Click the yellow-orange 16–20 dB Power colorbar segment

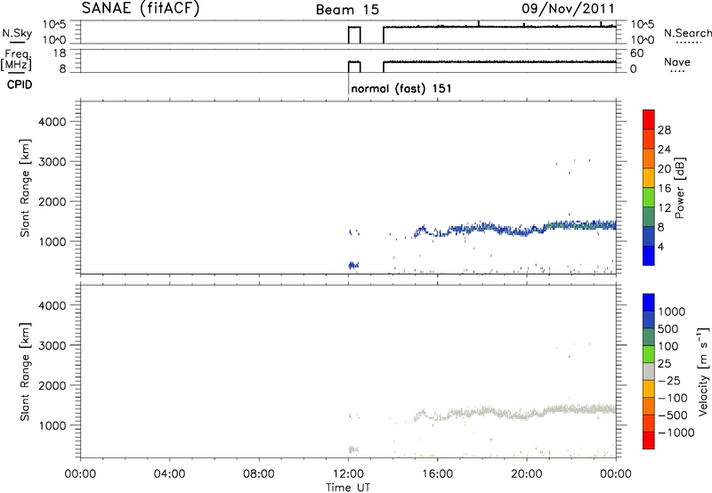pos(649,177)
